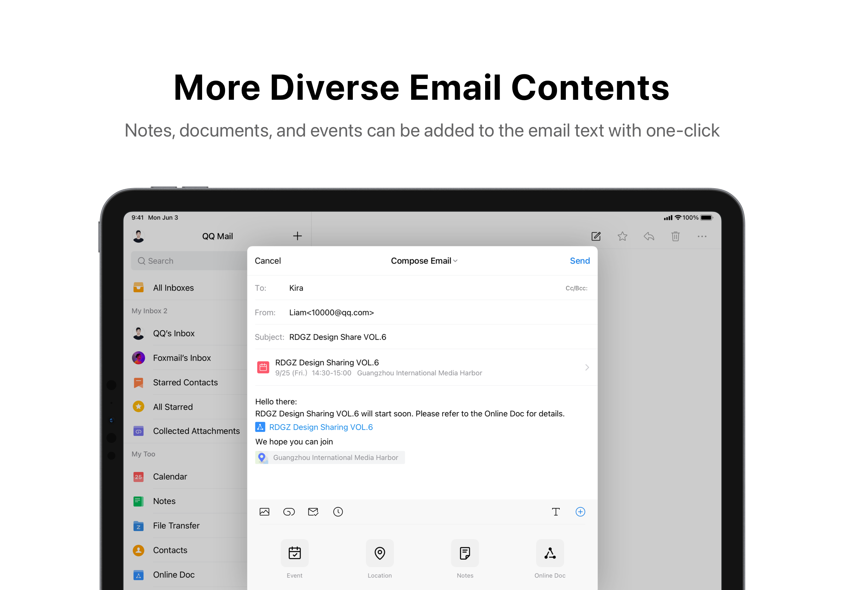
Task: Click the envelope receipt icon in toolbar
Action: coord(313,512)
